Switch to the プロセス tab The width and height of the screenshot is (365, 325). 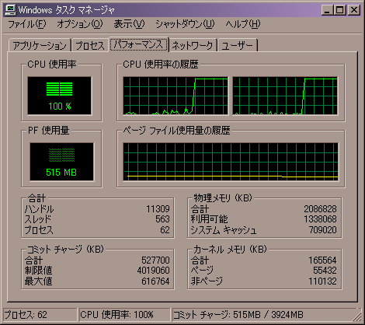pos(90,46)
